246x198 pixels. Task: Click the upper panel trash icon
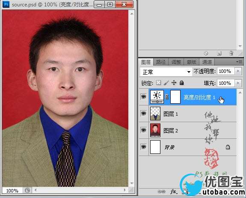(231, 53)
